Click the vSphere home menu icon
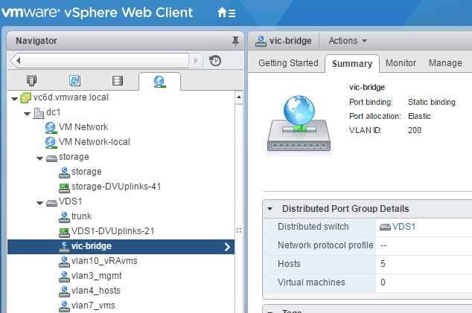 (226, 13)
